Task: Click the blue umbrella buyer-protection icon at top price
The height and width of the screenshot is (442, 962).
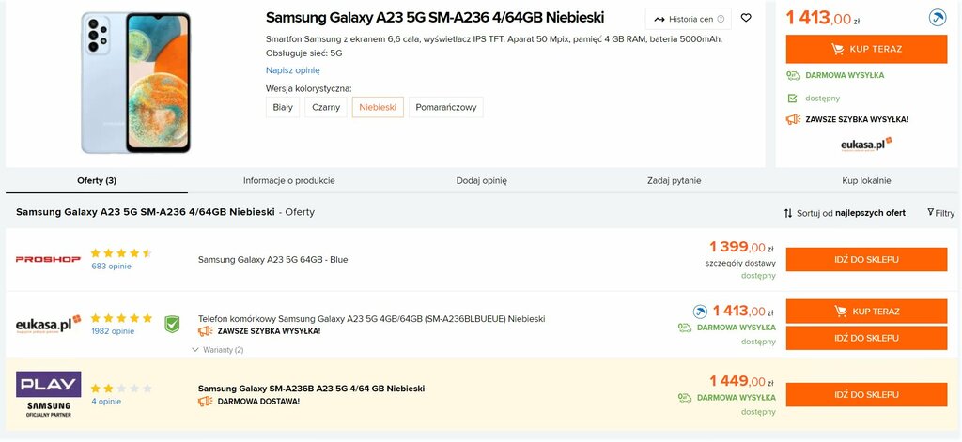Action: (x=938, y=18)
